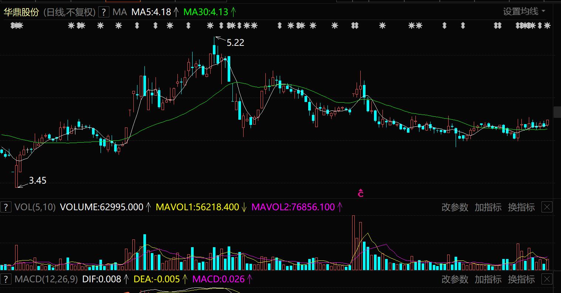Close the MACD indicator panel
The height and width of the screenshot is (293, 561).
[x=547, y=279]
